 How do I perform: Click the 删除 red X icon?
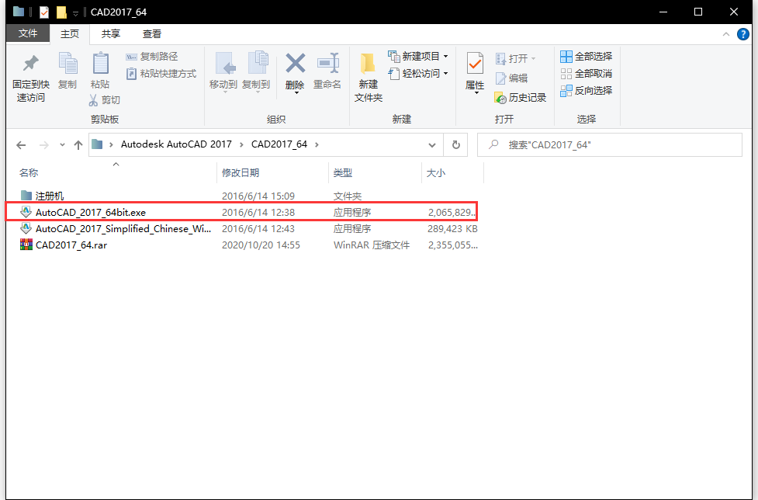(295, 64)
